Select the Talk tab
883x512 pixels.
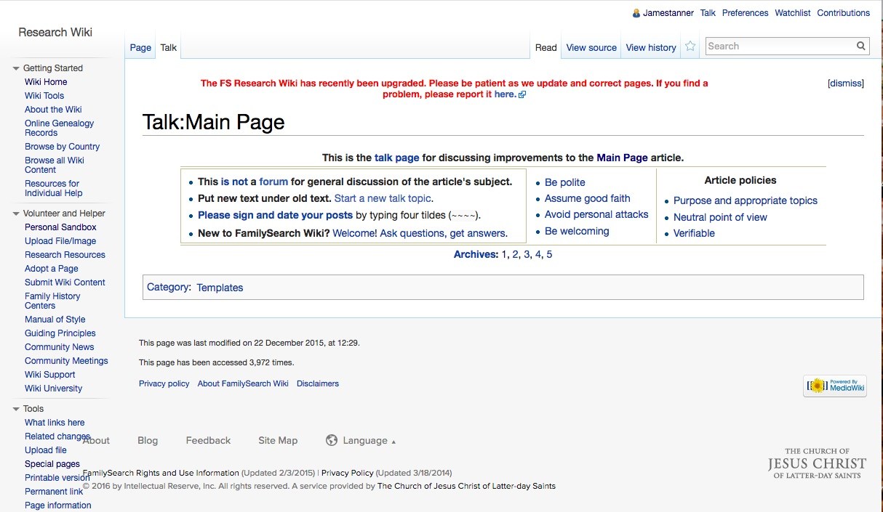tap(169, 47)
